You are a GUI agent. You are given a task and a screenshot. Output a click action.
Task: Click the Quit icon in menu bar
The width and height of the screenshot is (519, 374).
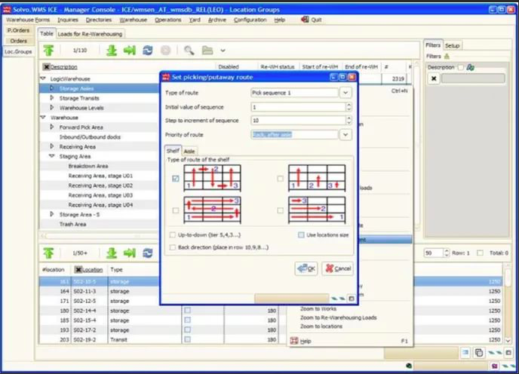click(x=305, y=20)
